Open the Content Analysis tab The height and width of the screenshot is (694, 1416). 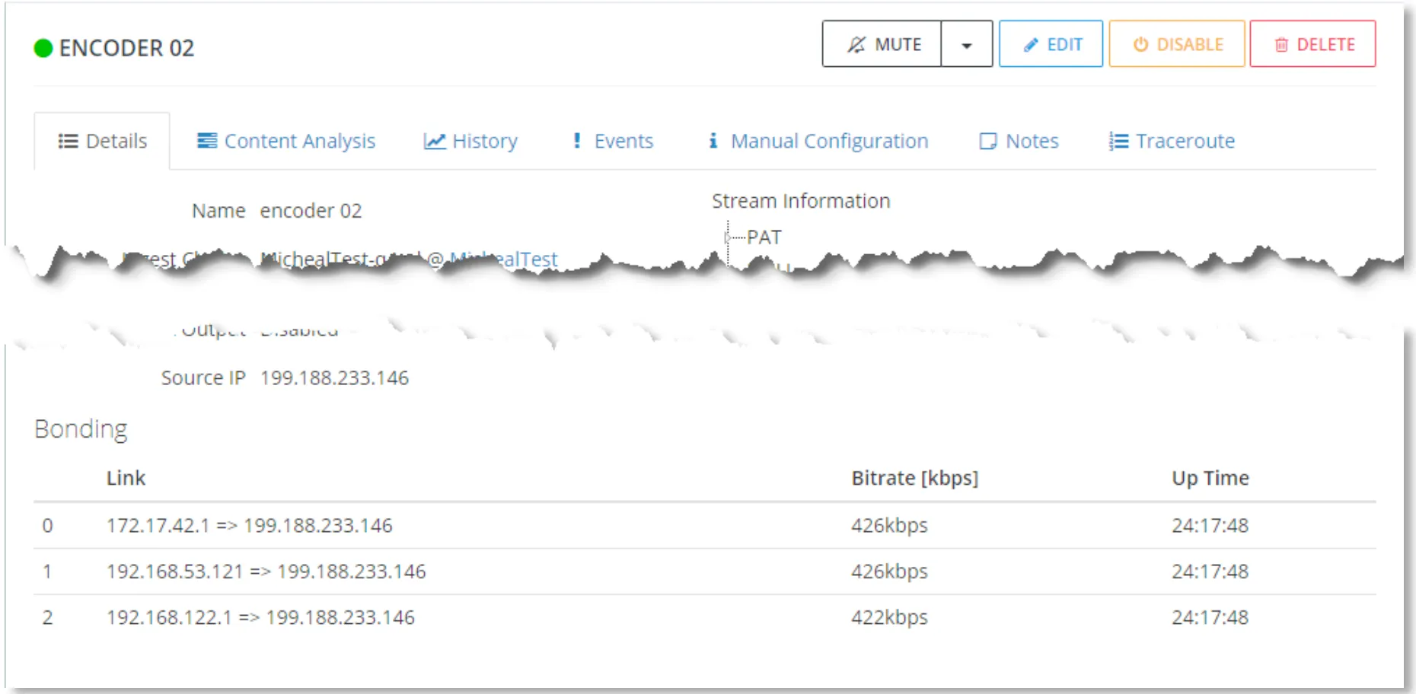point(286,141)
